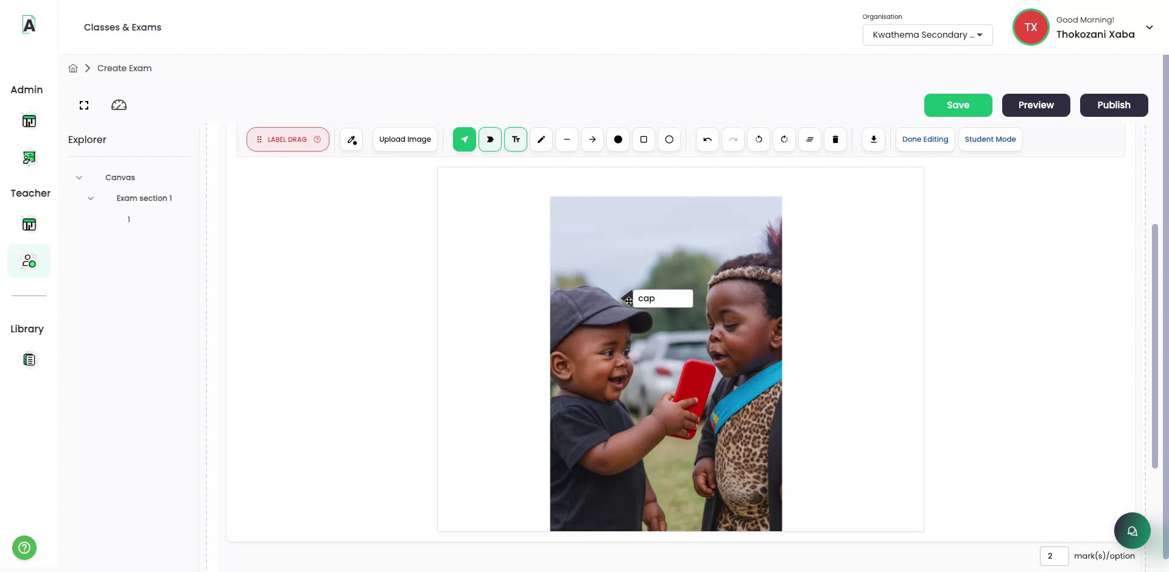Redo the last undone action
This screenshot has height=572, width=1169.
point(733,139)
